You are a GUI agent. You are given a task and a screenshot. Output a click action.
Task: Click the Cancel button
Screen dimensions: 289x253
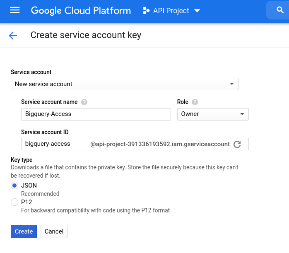pyautogui.click(x=54, y=231)
